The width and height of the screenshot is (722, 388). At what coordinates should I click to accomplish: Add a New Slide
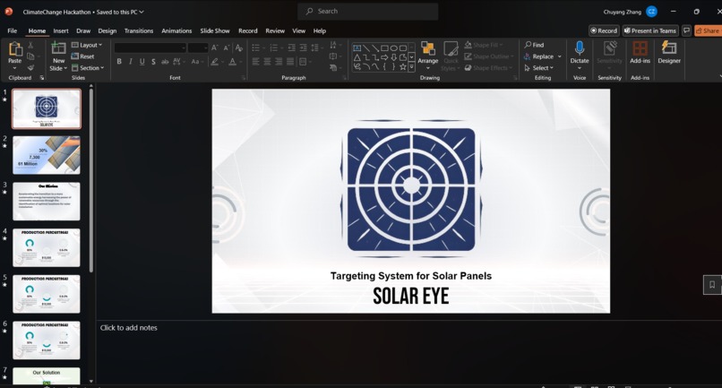[58, 56]
